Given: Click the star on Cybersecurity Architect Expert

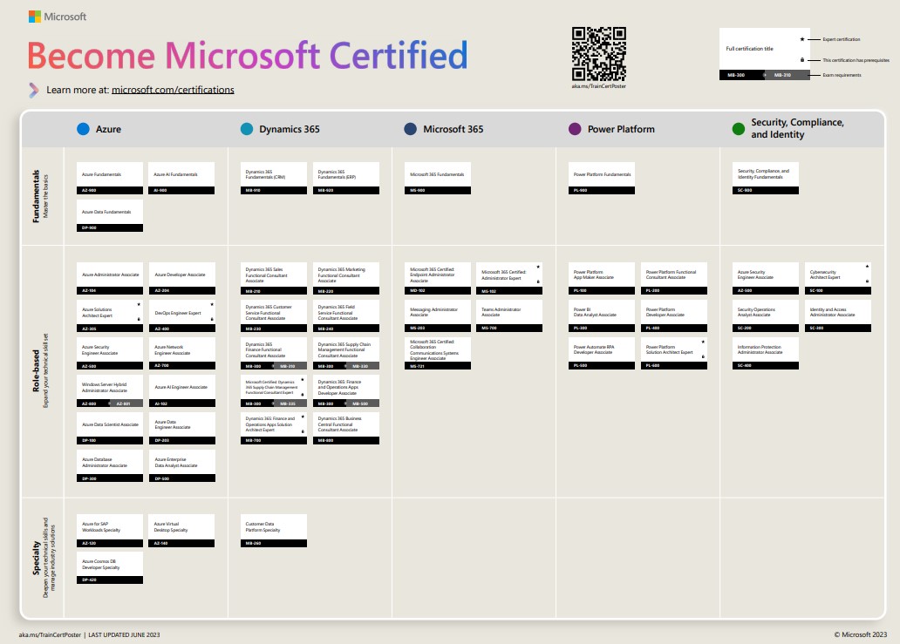Looking at the screenshot, I should point(867,267).
